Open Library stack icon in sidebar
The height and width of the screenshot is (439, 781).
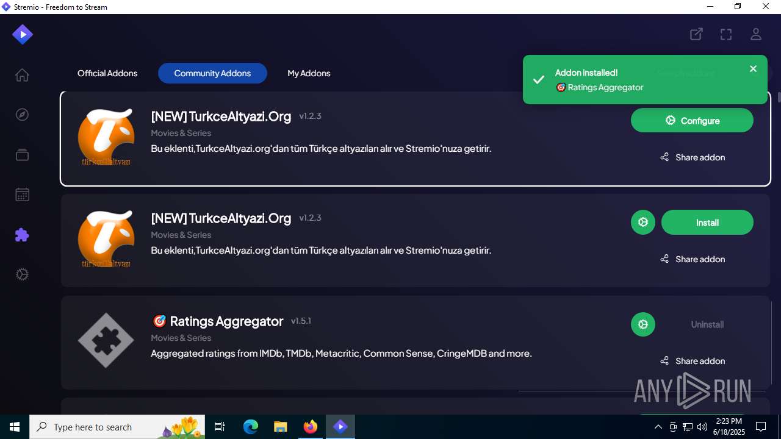[22, 155]
